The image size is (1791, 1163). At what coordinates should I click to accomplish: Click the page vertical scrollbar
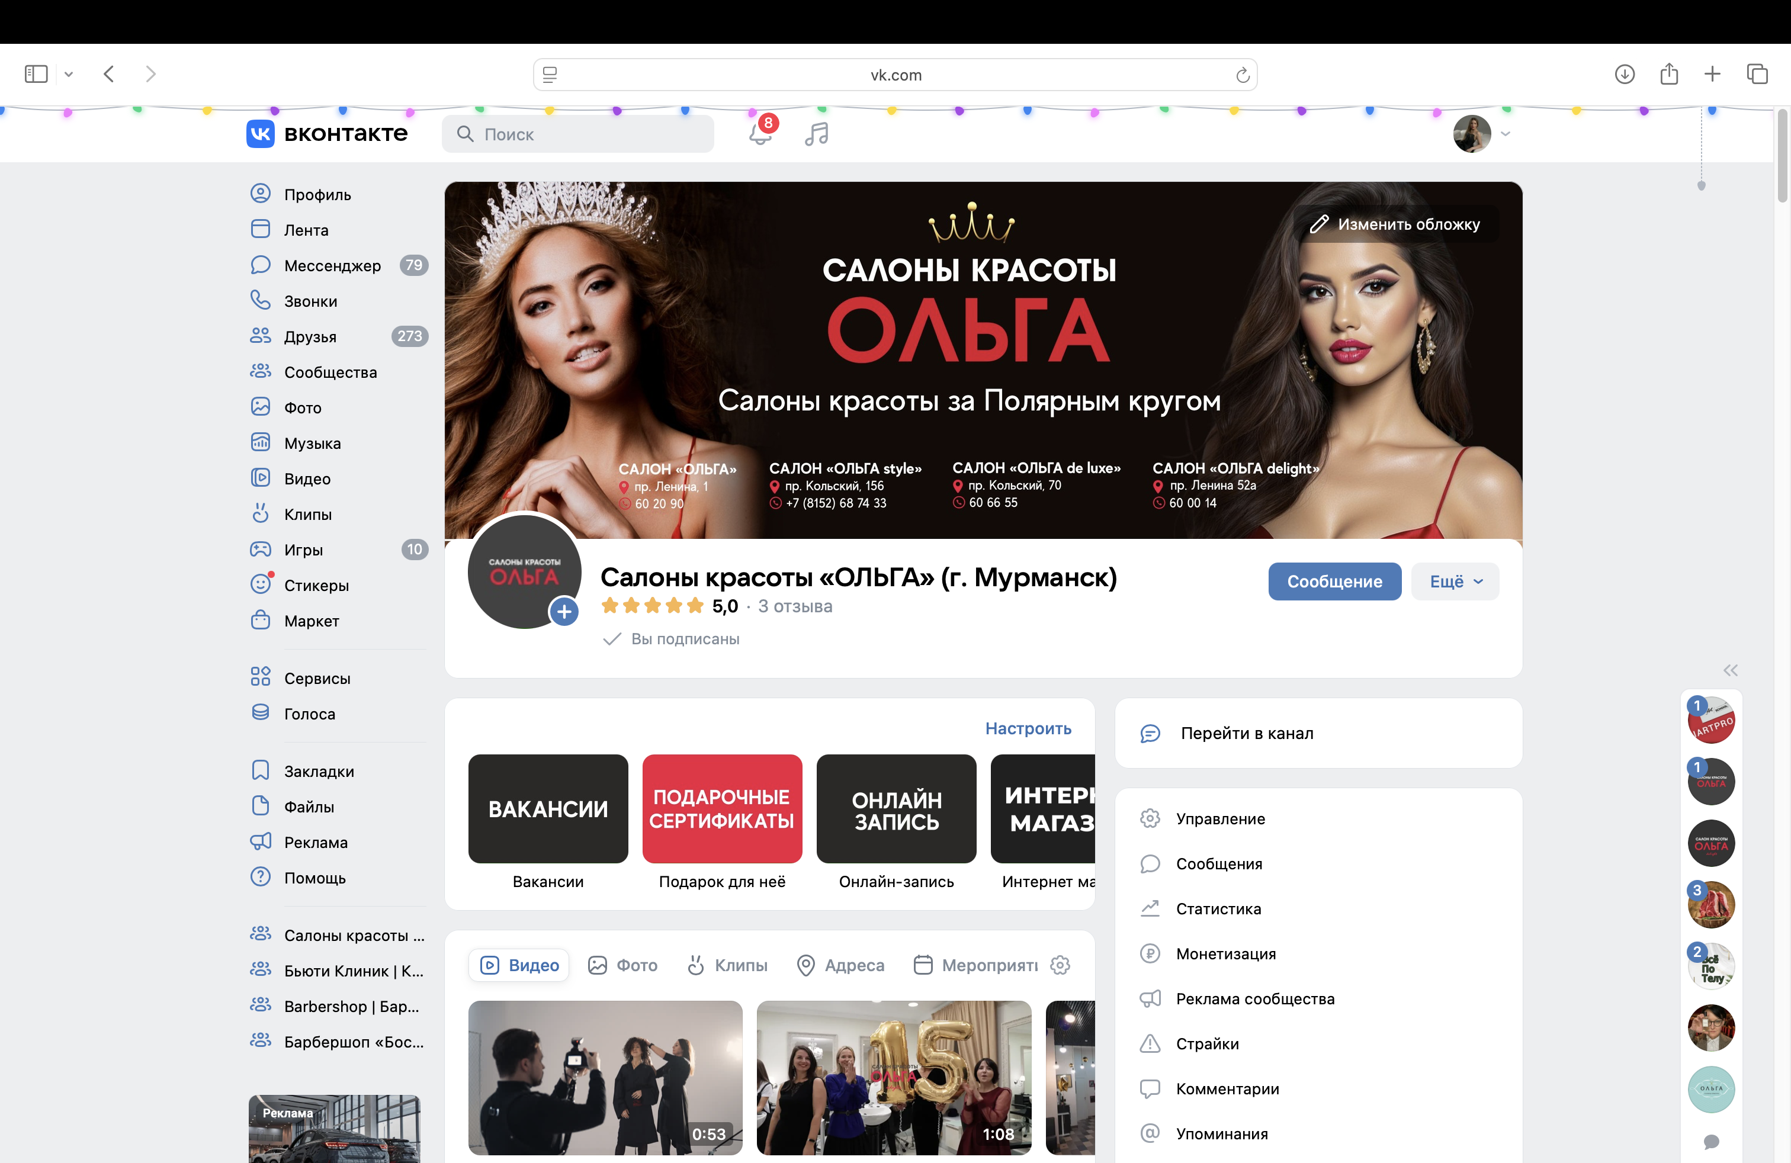pos(1782,156)
